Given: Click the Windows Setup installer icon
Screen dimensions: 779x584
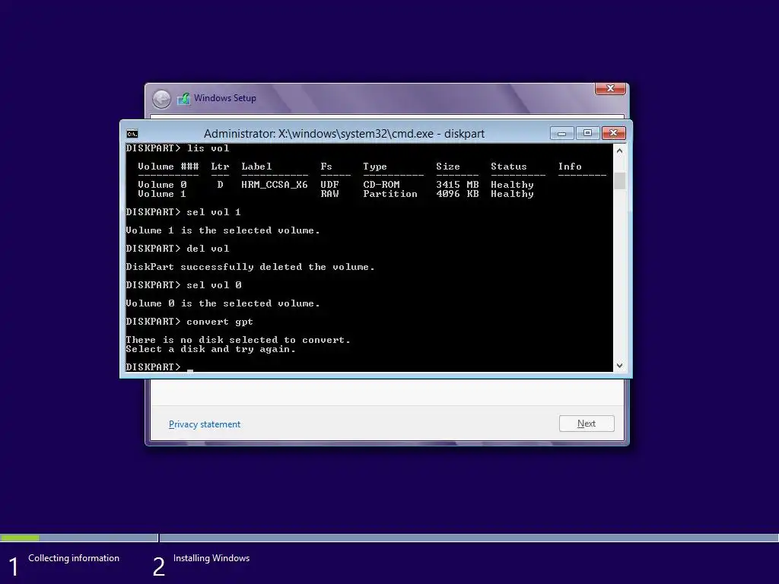Looking at the screenshot, I should coord(184,98).
